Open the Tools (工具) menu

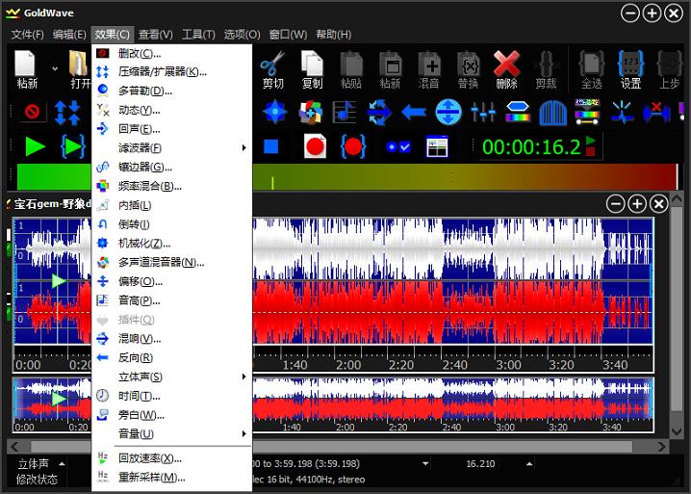[x=197, y=35]
